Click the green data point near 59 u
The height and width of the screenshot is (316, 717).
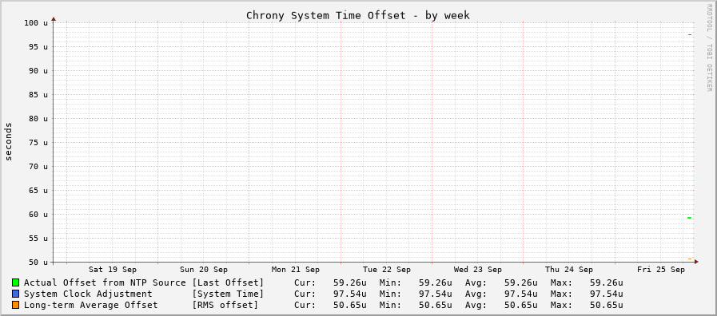tap(690, 218)
